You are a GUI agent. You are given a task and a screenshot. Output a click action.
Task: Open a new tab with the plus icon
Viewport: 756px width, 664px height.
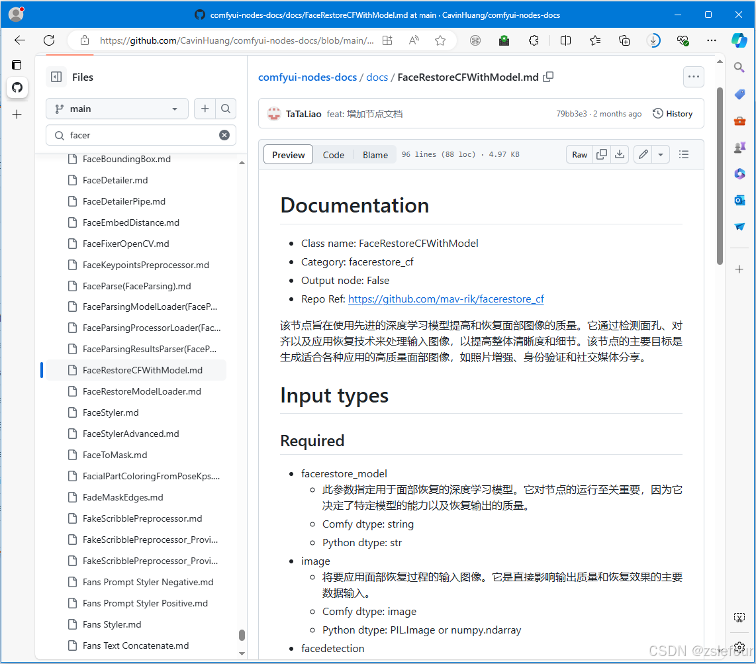[x=17, y=115]
